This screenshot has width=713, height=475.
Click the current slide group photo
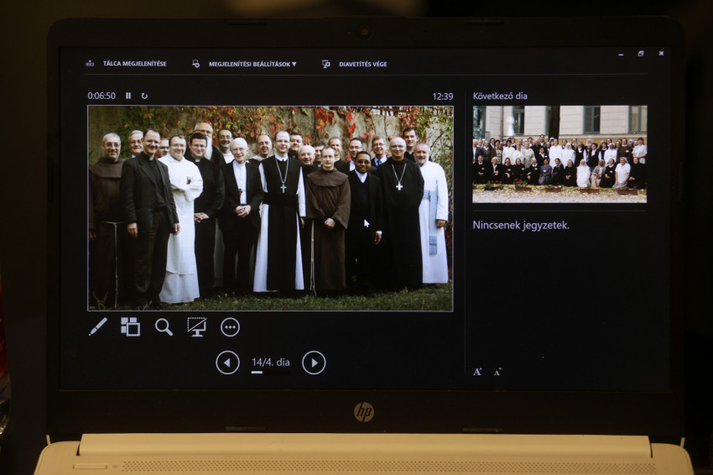tap(270, 208)
